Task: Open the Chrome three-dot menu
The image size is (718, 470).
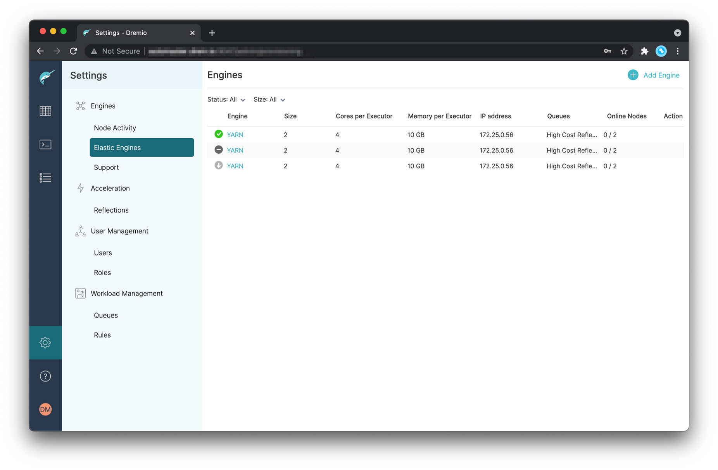Action: click(x=677, y=51)
